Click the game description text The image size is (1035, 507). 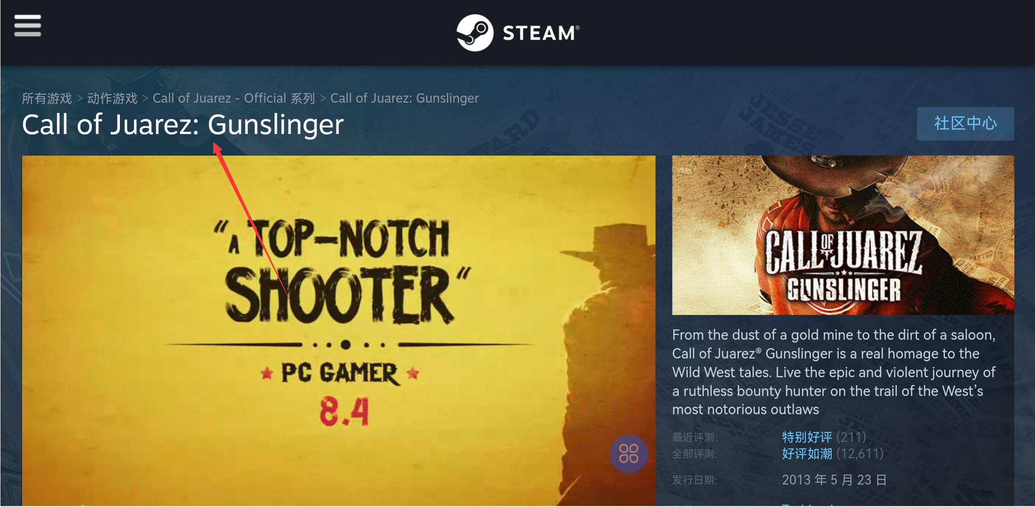(x=834, y=372)
